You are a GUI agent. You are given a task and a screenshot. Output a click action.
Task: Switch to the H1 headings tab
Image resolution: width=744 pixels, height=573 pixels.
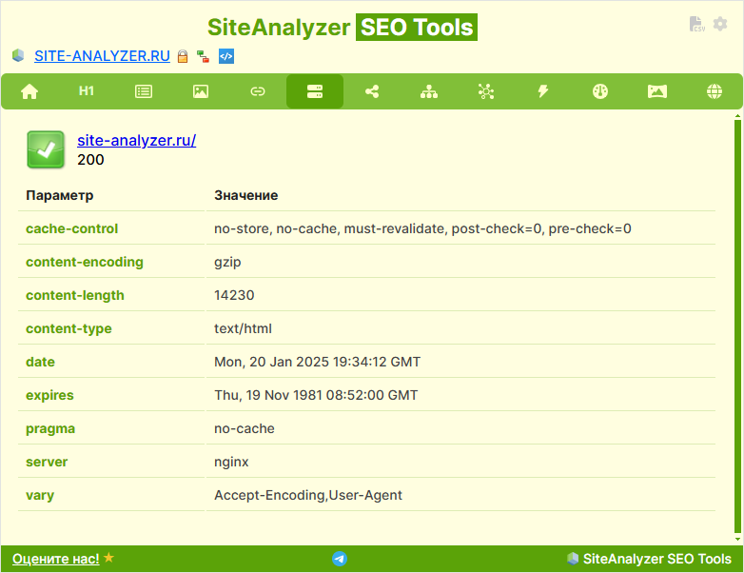[x=87, y=91]
